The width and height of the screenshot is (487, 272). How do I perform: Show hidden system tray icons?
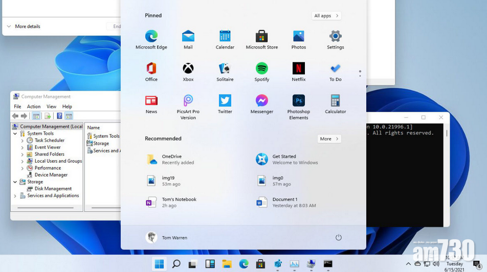[x=408, y=264]
